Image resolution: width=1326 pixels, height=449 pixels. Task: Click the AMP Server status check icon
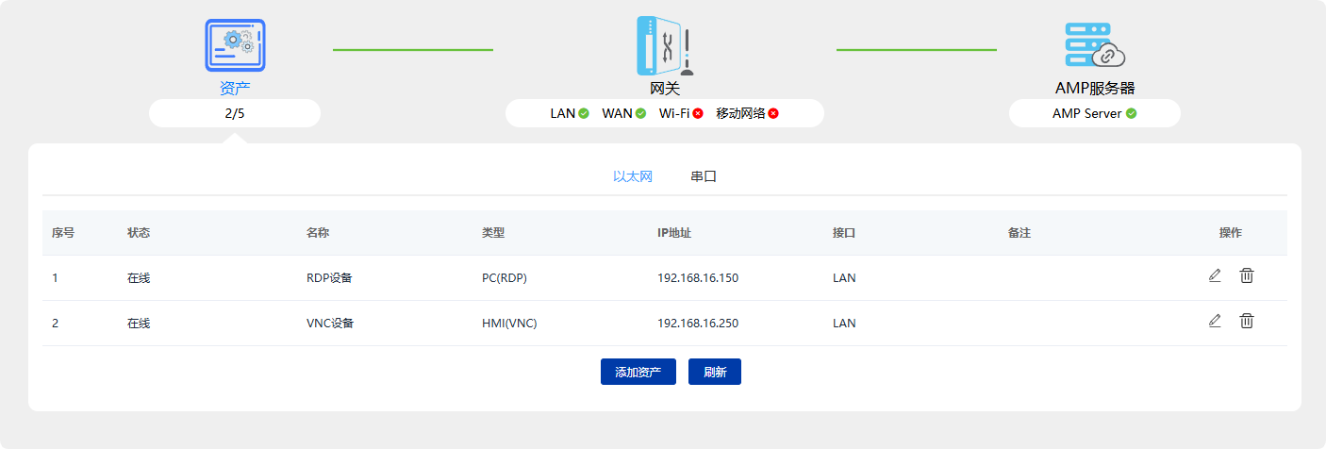click(1131, 113)
